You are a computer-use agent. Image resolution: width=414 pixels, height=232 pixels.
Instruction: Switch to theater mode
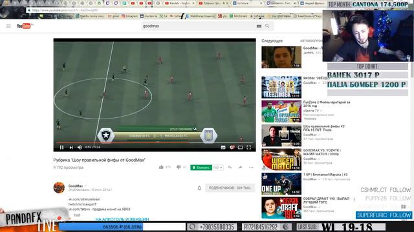coord(240,148)
